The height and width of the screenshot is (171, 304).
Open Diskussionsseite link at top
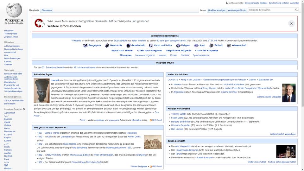(252, 3)
